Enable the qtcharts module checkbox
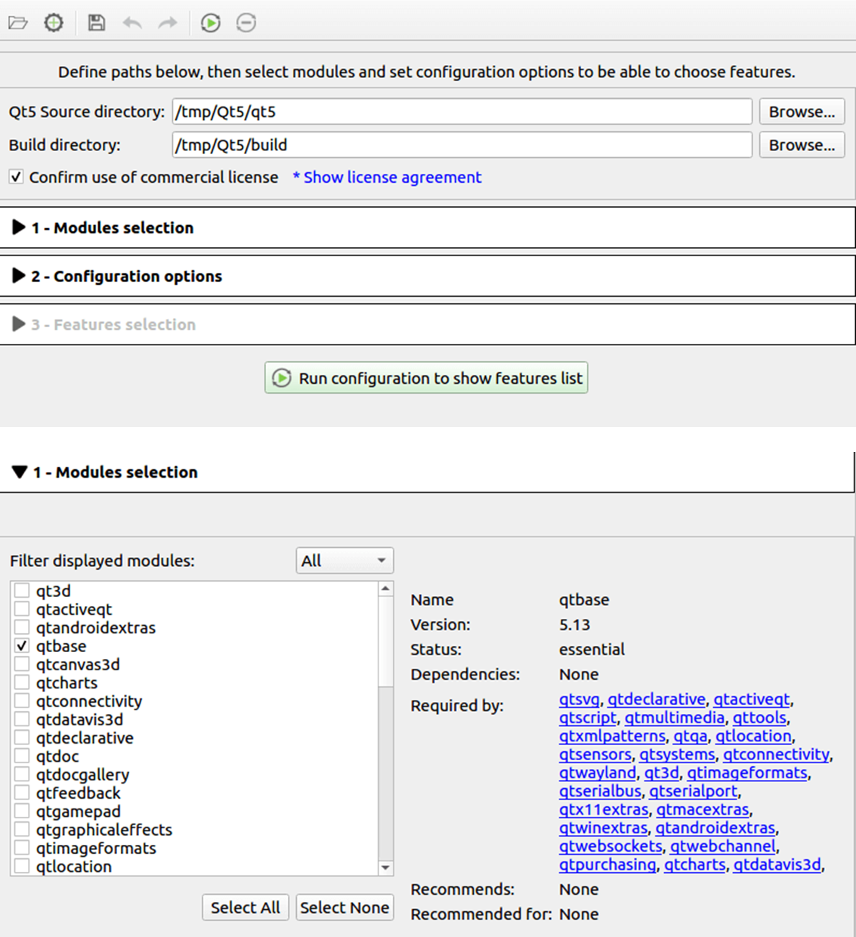The height and width of the screenshot is (937, 856). point(21,682)
